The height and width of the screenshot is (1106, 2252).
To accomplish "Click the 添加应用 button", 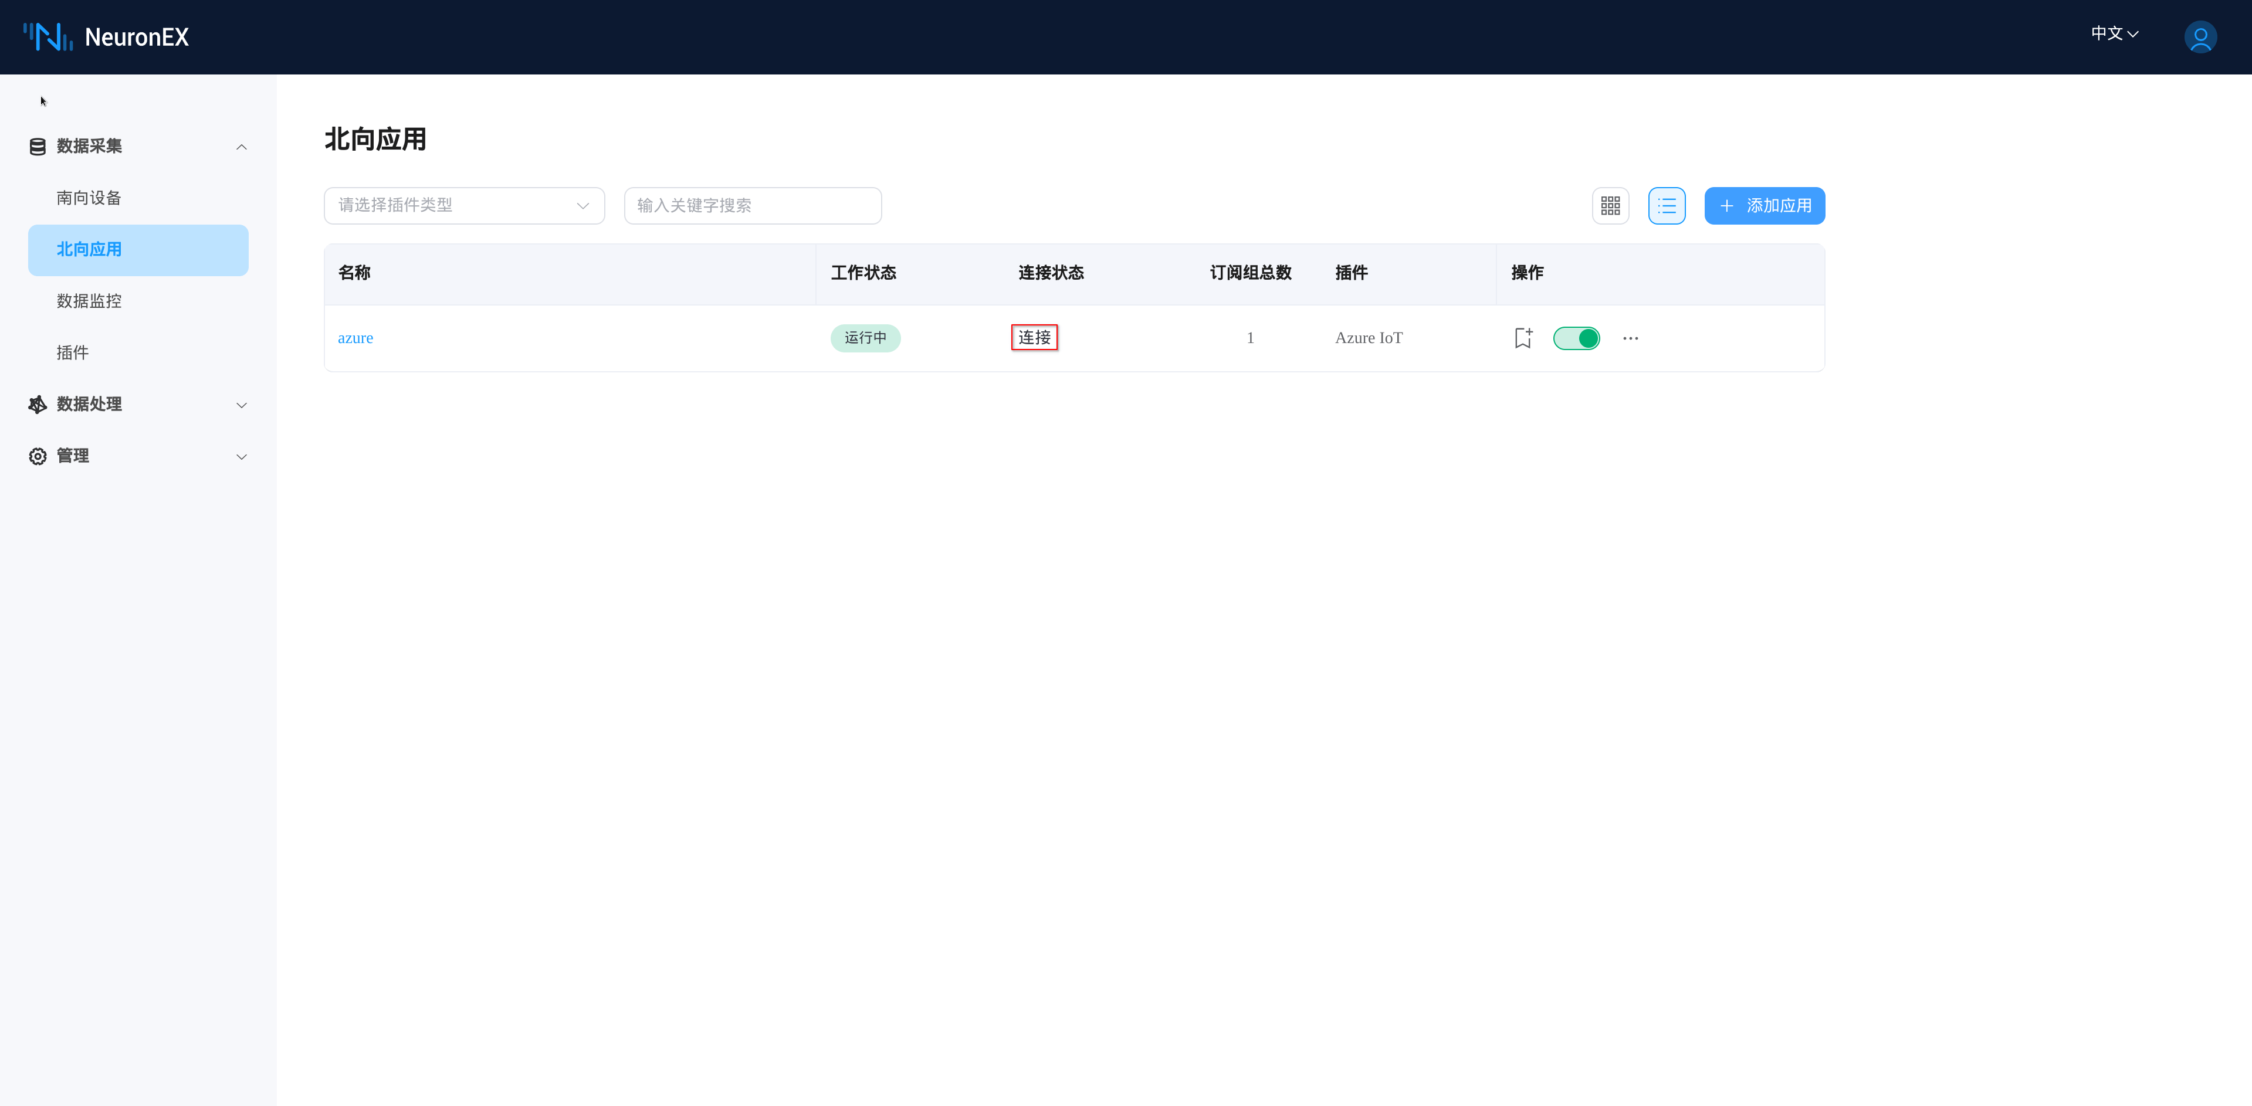I will tap(1764, 205).
